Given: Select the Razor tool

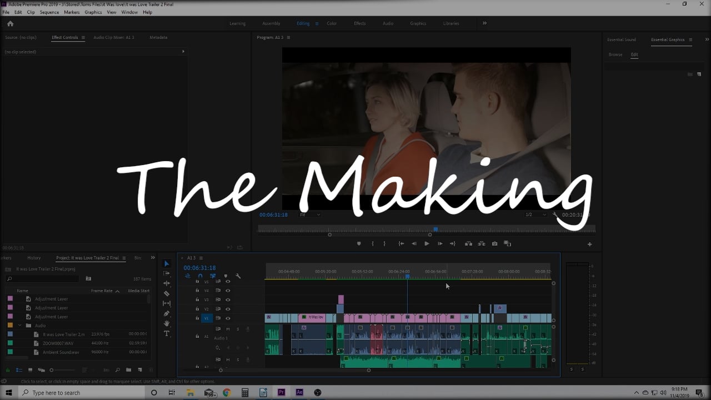Looking at the screenshot, I should point(167,293).
